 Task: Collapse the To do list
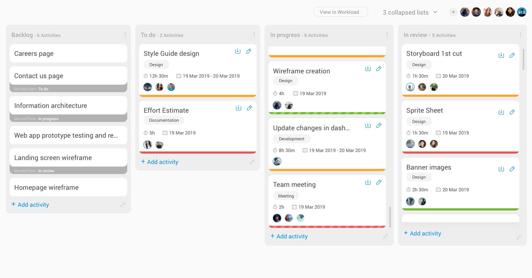click(252, 162)
